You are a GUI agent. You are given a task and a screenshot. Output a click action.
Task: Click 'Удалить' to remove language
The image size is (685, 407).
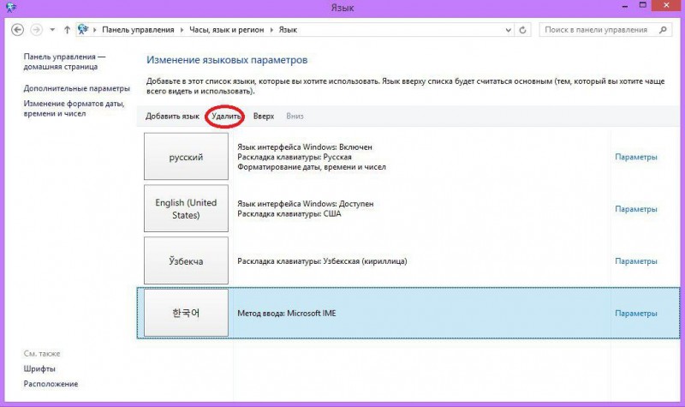[x=226, y=117]
